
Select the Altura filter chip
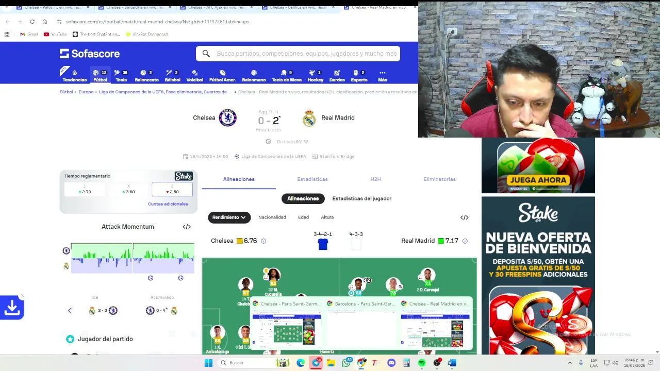pos(327,217)
